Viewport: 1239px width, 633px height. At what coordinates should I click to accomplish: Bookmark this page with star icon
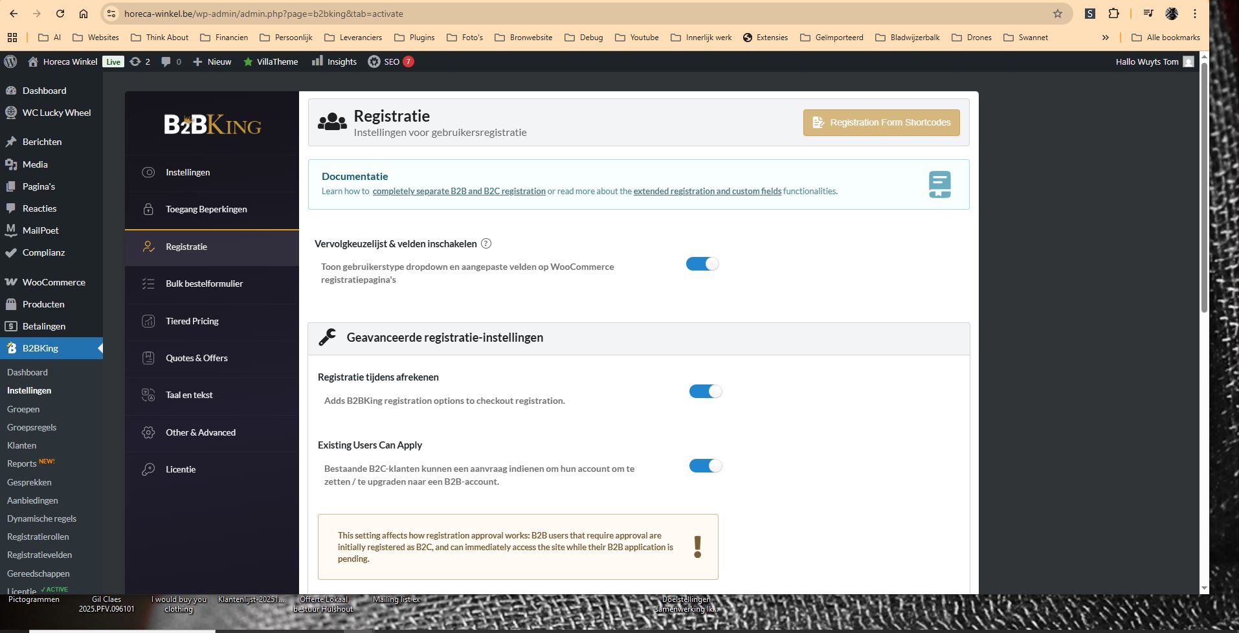tap(1057, 14)
